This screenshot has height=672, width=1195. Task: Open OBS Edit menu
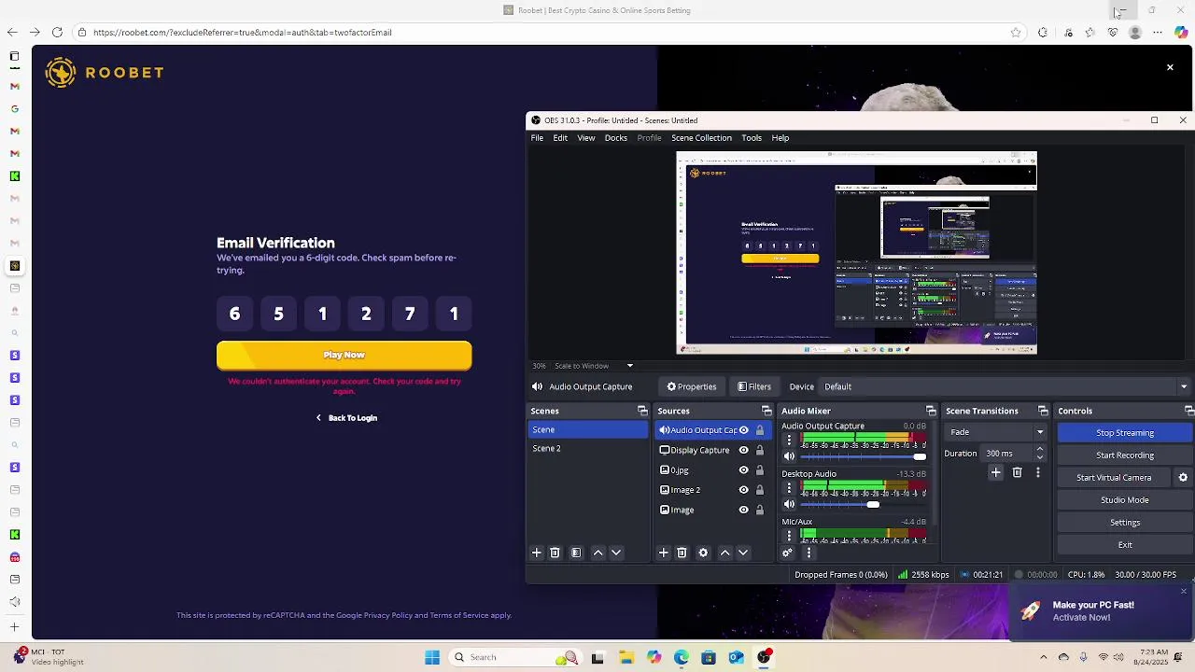click(560, 137)
